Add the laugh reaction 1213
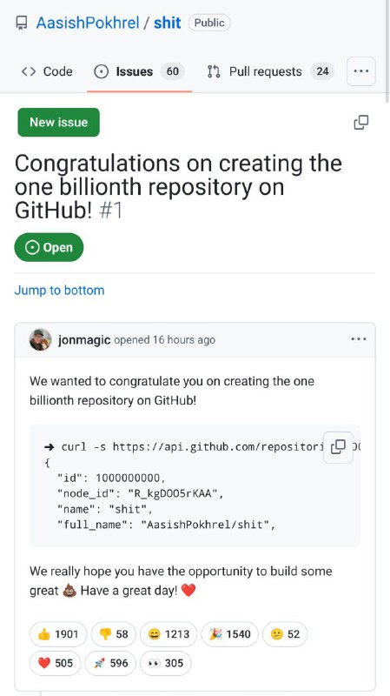The image size is (390, 696). coord(169,634)
